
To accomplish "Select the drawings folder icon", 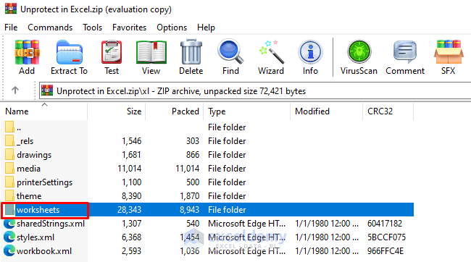I will point(9,155).
